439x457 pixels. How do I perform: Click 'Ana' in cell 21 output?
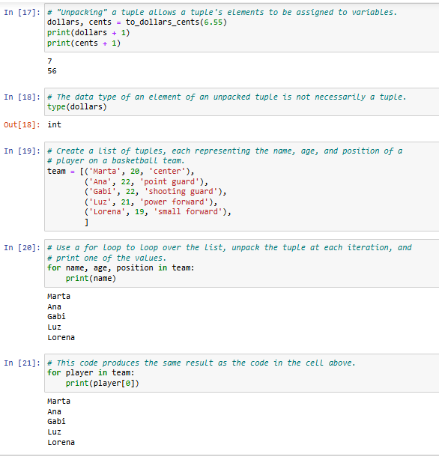(x=54, y=412)
